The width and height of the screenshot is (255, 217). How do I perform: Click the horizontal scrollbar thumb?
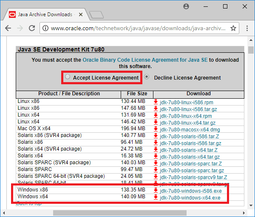click(120, 213)
